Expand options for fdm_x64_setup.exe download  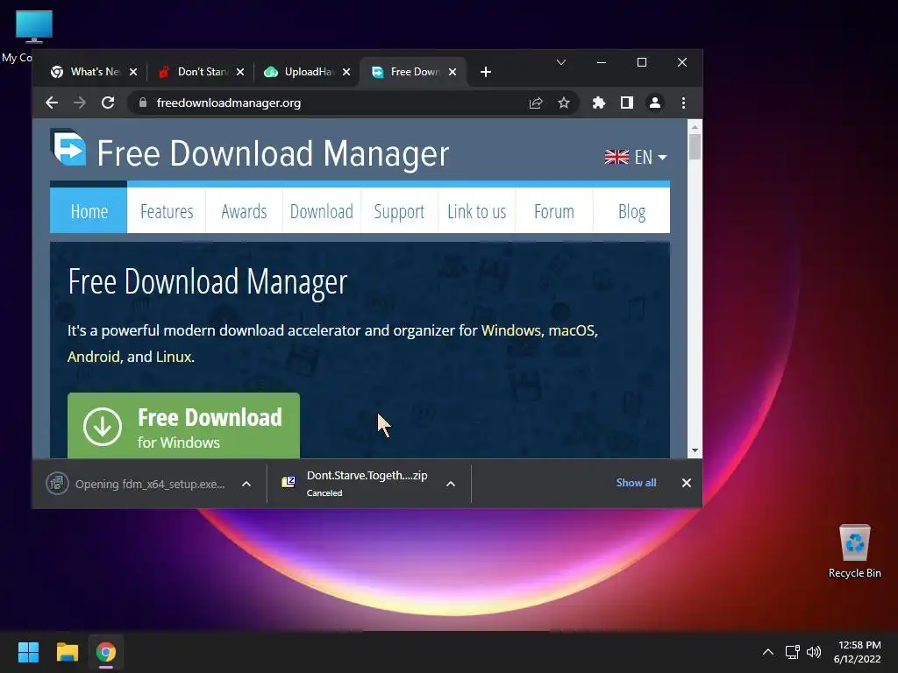point(246,484)
